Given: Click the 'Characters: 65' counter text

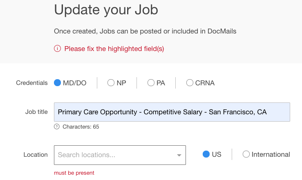Looking at the screenshot, I should (81, 127).
